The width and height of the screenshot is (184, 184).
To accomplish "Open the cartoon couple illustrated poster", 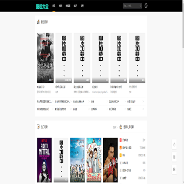I will coord(94,160).
